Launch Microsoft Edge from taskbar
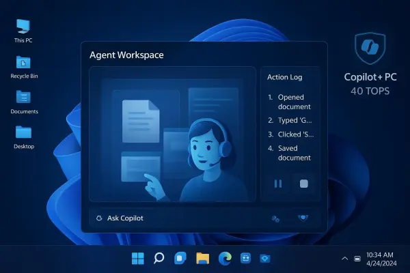 [x=225, y=258]
